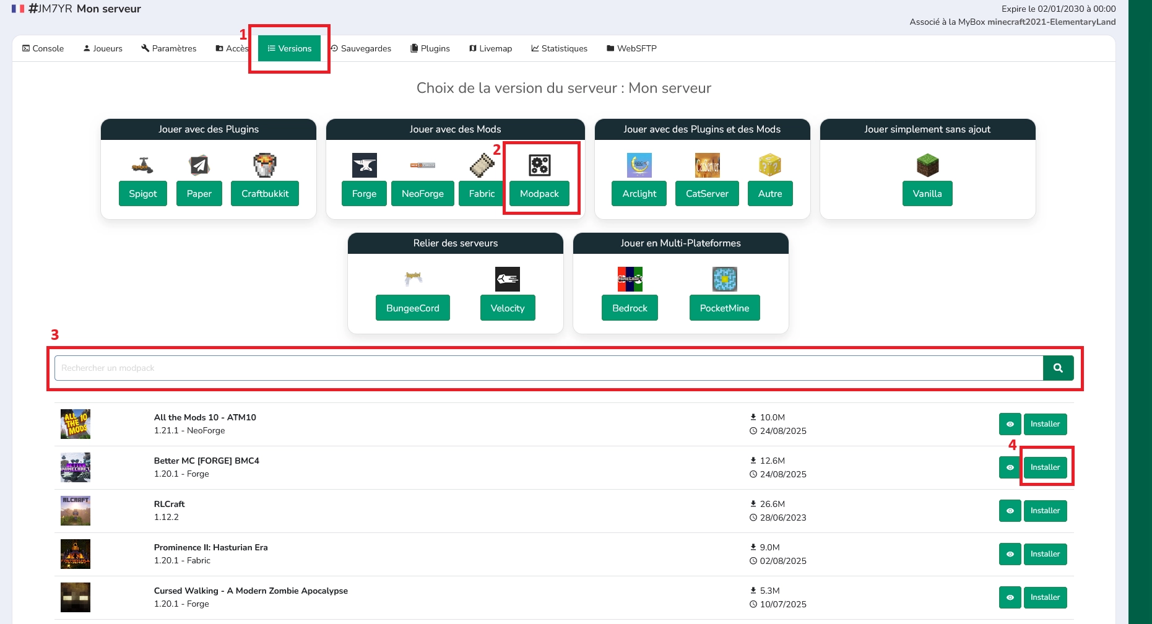Click the Better MC thumbnail

tap(76, 467)
